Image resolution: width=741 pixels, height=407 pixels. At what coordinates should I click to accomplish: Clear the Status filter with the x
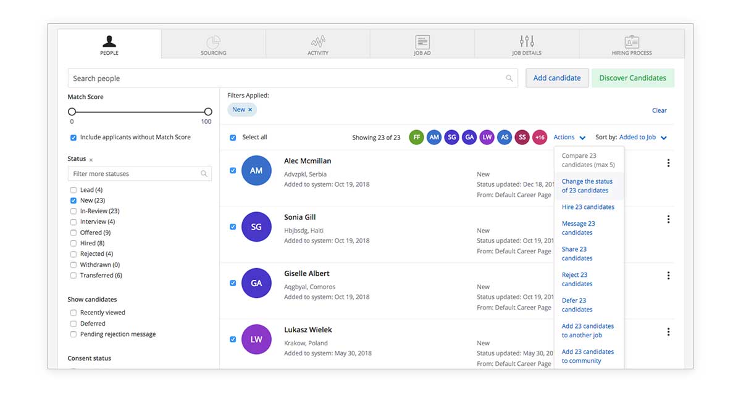(x=91, y=160)
